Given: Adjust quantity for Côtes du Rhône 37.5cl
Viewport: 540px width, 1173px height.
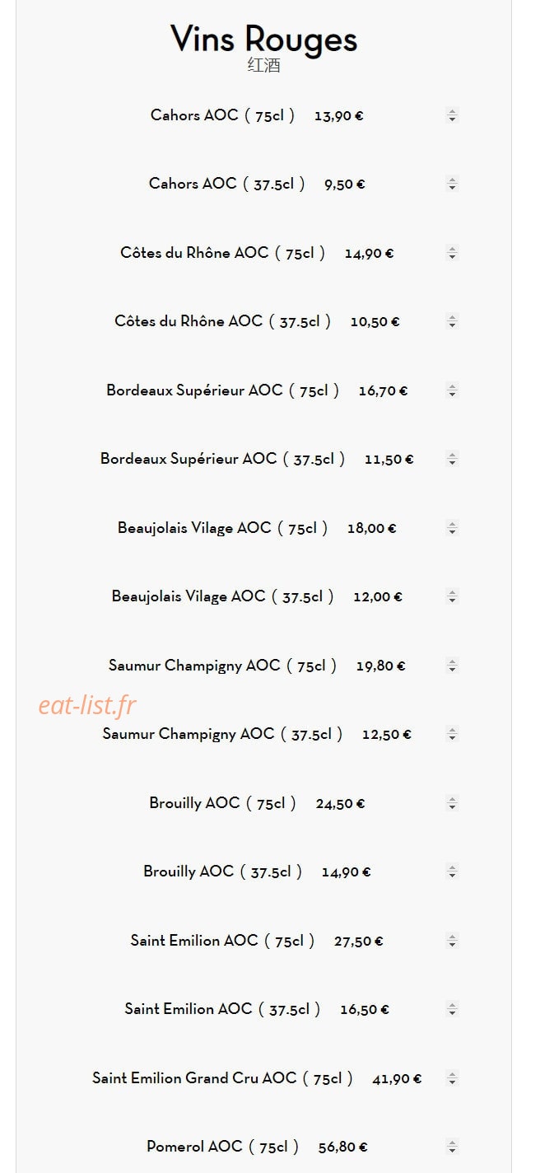Looking at the screenshot, I should 452,321.
